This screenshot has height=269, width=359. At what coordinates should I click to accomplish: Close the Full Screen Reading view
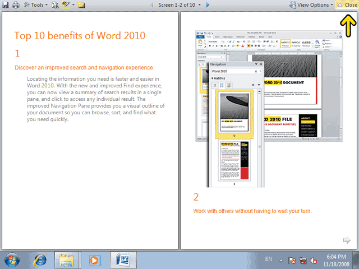click(x=347, y=5)
